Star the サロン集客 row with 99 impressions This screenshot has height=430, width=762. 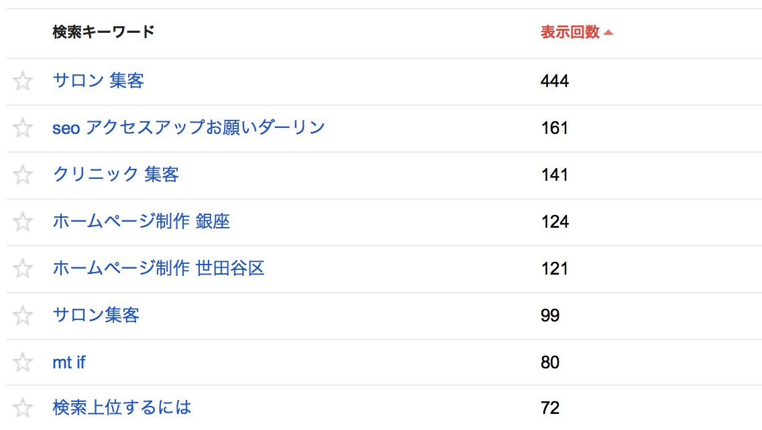[22, 315]
